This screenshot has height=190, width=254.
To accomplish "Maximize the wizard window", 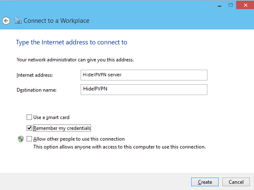I will click(x=231, y=5).
